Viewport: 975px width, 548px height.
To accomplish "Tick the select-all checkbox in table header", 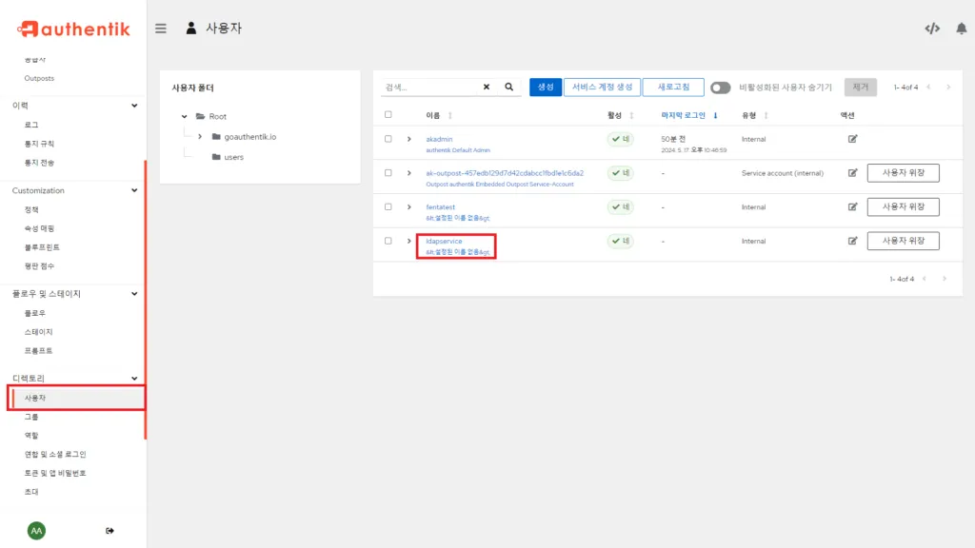I will [x=388, y=115].
